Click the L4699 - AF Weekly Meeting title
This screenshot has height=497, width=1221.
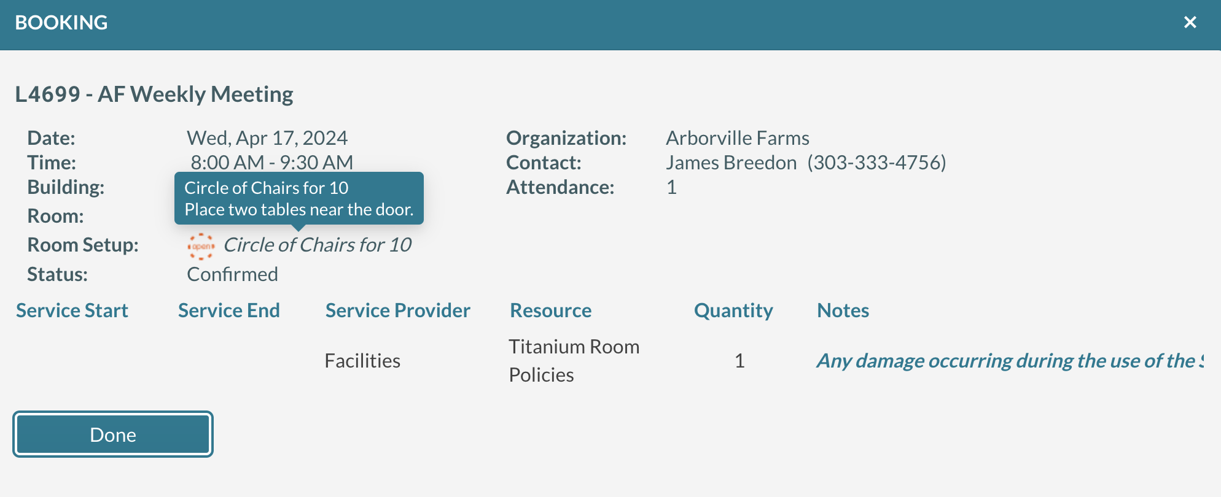pyautogui.click(x=154, y=94)
